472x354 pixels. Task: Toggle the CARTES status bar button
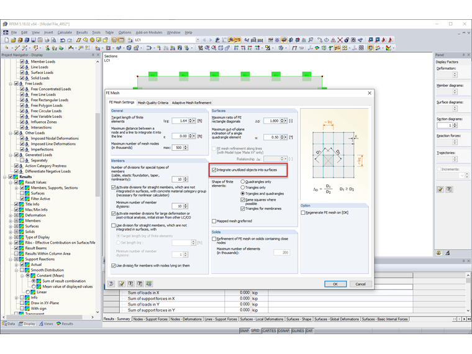coord(269,331)
